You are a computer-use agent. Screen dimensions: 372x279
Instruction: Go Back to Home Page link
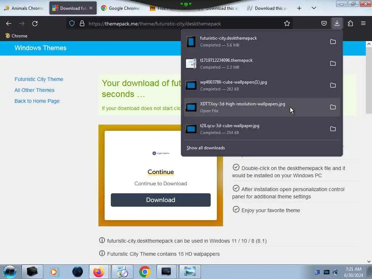click(x=37, y=101)
